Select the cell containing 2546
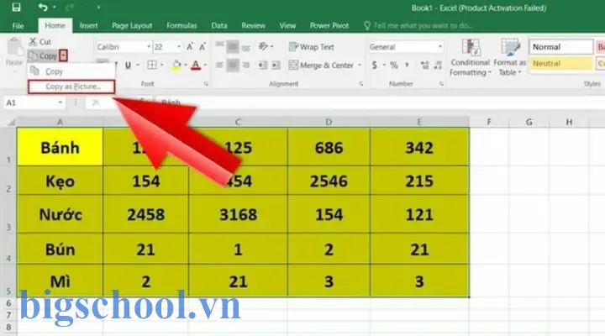This screenshot has height=336, width=605. point(329,181)
